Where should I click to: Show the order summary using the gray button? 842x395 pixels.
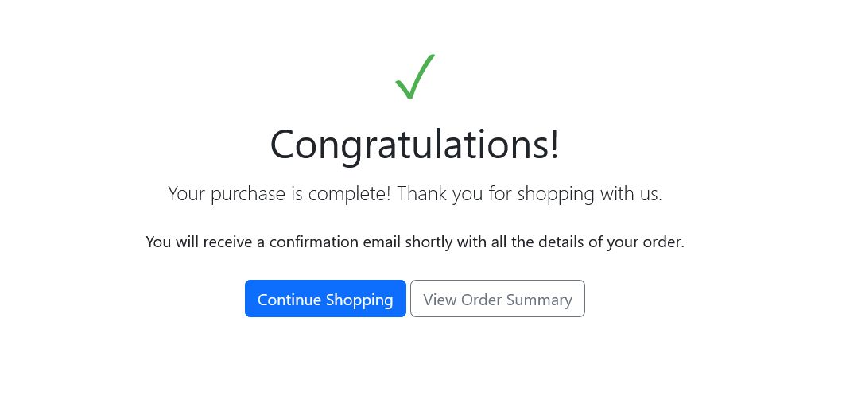[498, 299]
